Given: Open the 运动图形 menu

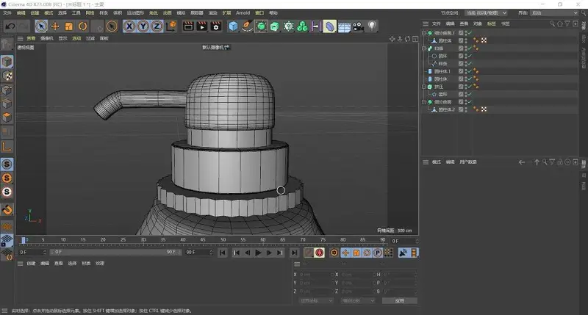Looking at the screenshot, I should point(135,12).
